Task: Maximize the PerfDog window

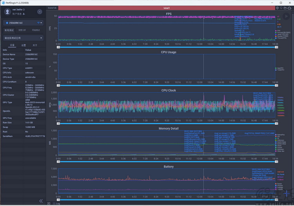Action: [x=281, y=3]
